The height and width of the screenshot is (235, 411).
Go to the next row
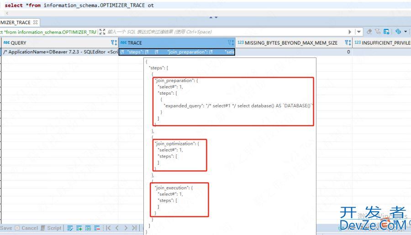tap(126, 228)
